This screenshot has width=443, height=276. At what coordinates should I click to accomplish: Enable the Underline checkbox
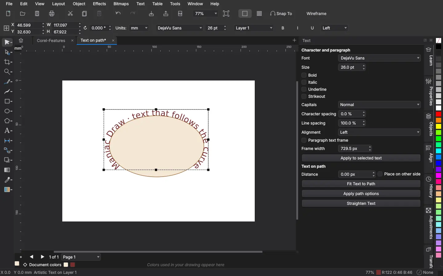[x=304, y=89]
